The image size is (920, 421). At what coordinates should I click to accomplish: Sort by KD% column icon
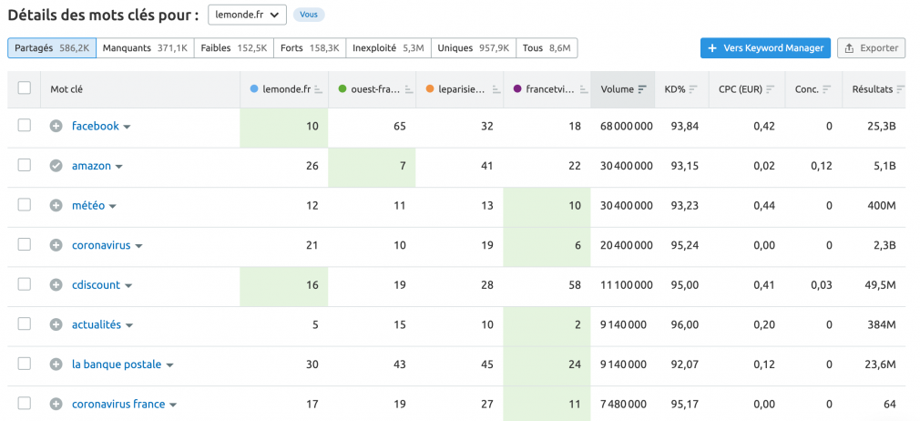(x=693, y=89)
